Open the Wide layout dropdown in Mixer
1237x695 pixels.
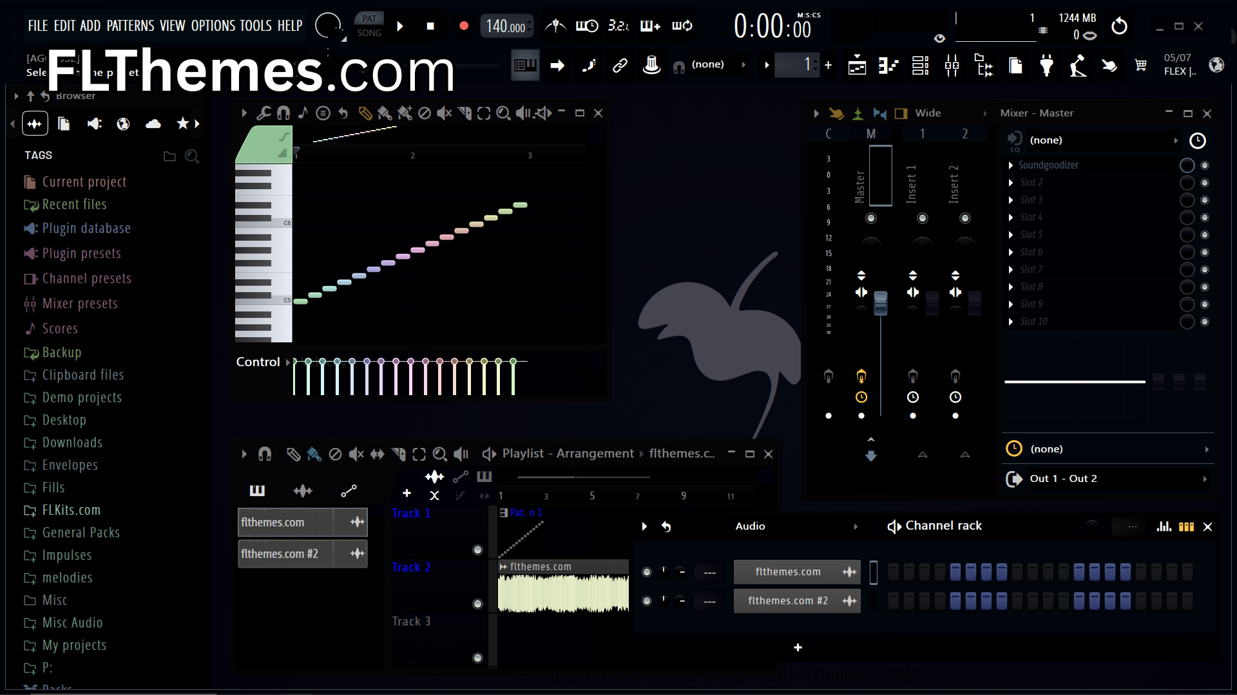click(x=950, y=113)
